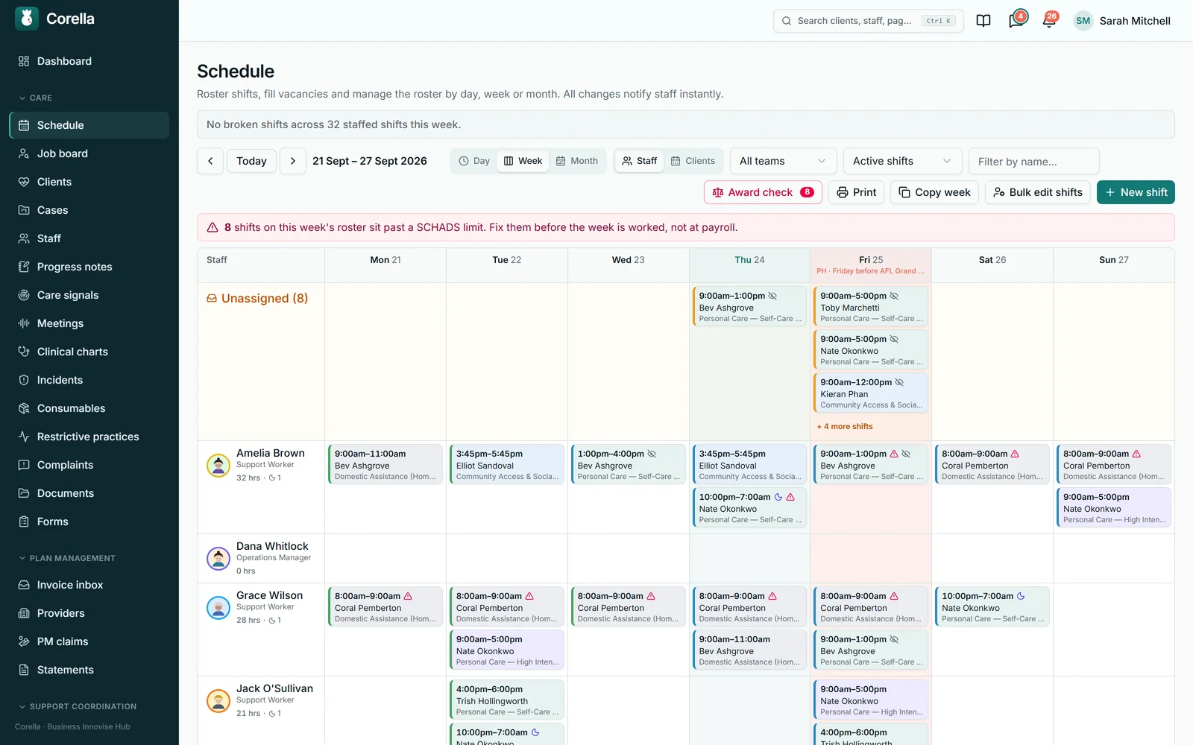Open Toby Marchetti's unassigned Friday shift

(x=870, y=307)
